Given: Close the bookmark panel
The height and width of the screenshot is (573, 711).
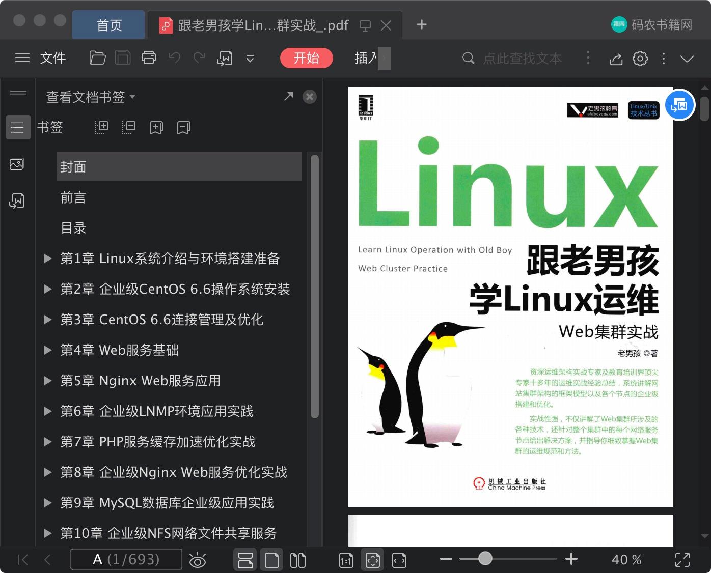Looking at the screenshot, I should point(310,97).
